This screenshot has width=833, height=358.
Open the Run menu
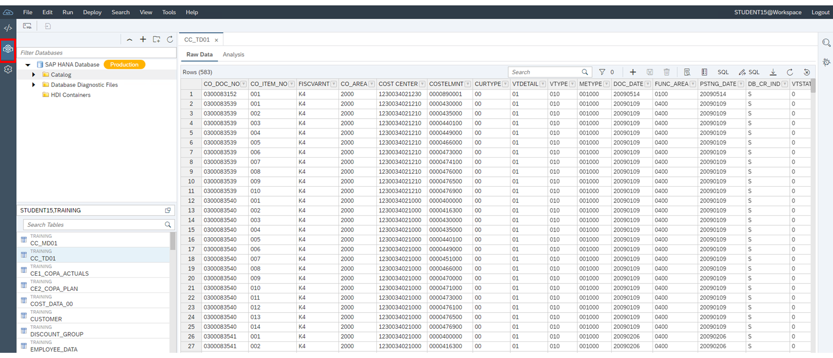pyautogui.click(x=68, y=12)
